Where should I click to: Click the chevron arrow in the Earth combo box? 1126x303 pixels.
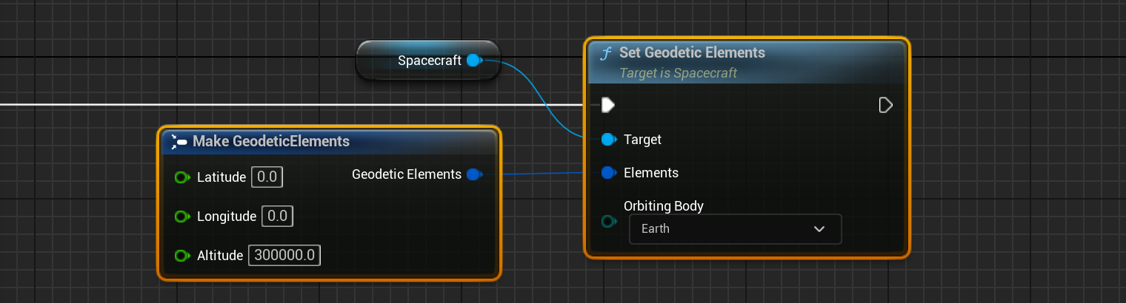click(x=819, y=229)
